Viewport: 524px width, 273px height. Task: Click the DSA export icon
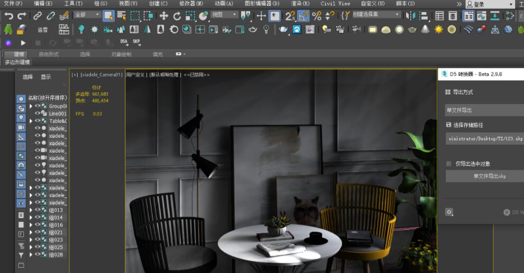click(x=124, y=42)
